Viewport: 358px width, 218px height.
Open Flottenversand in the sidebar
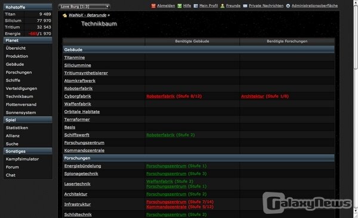(21, 105)
